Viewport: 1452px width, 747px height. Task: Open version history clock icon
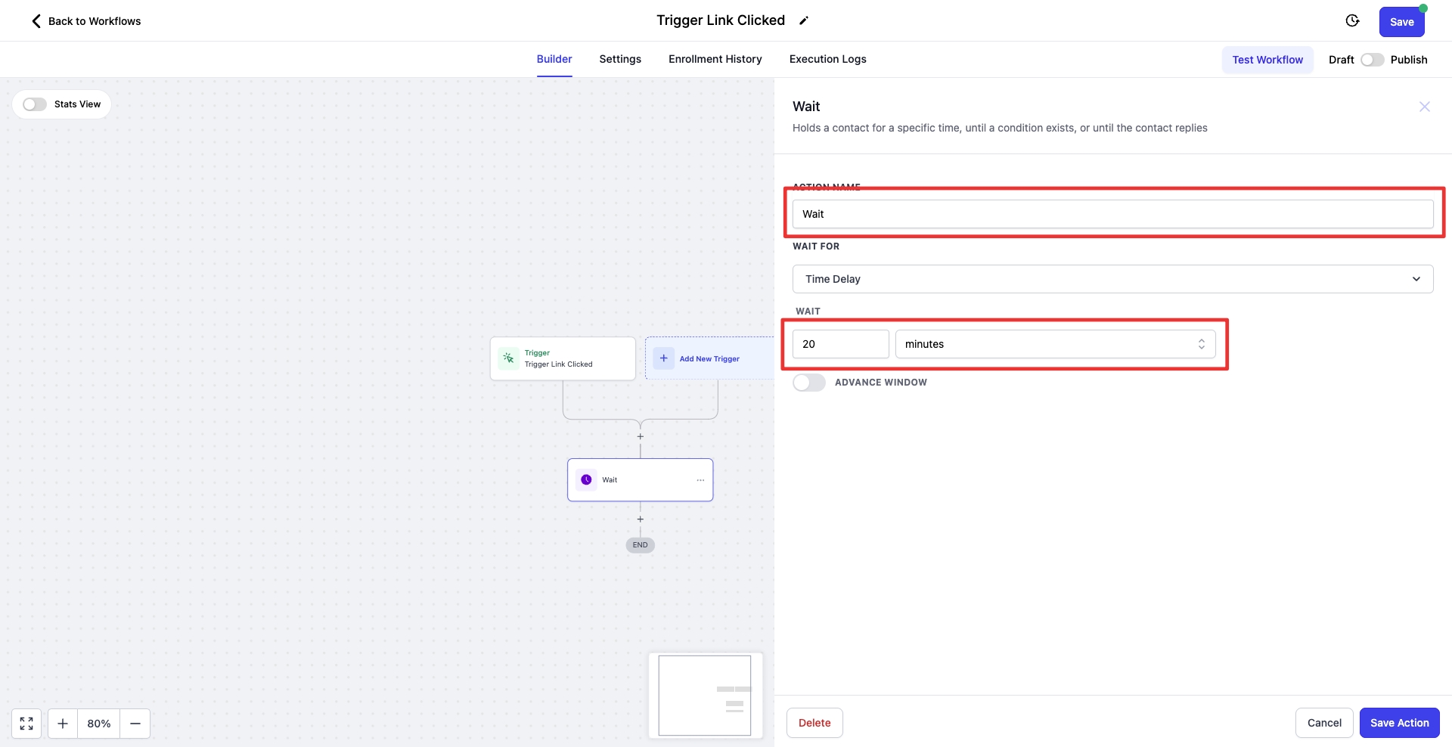click(1352, 21)
